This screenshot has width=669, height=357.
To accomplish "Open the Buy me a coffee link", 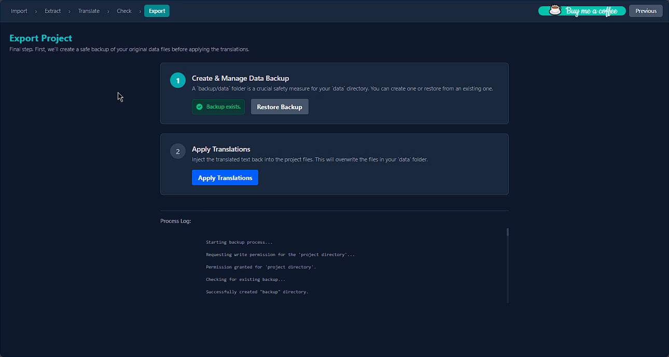I will tap(591, 11).
